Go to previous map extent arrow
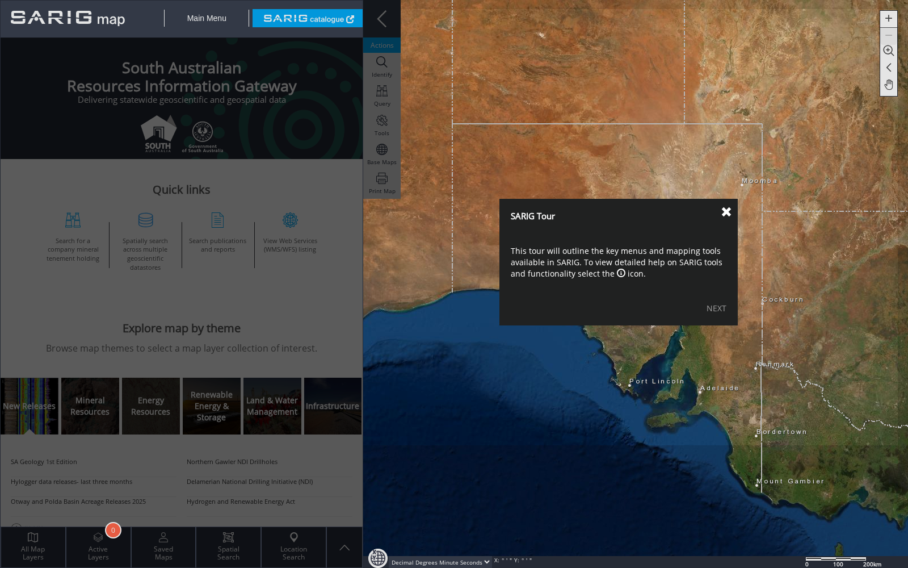908x568 pixels. [x=889, y=68]
